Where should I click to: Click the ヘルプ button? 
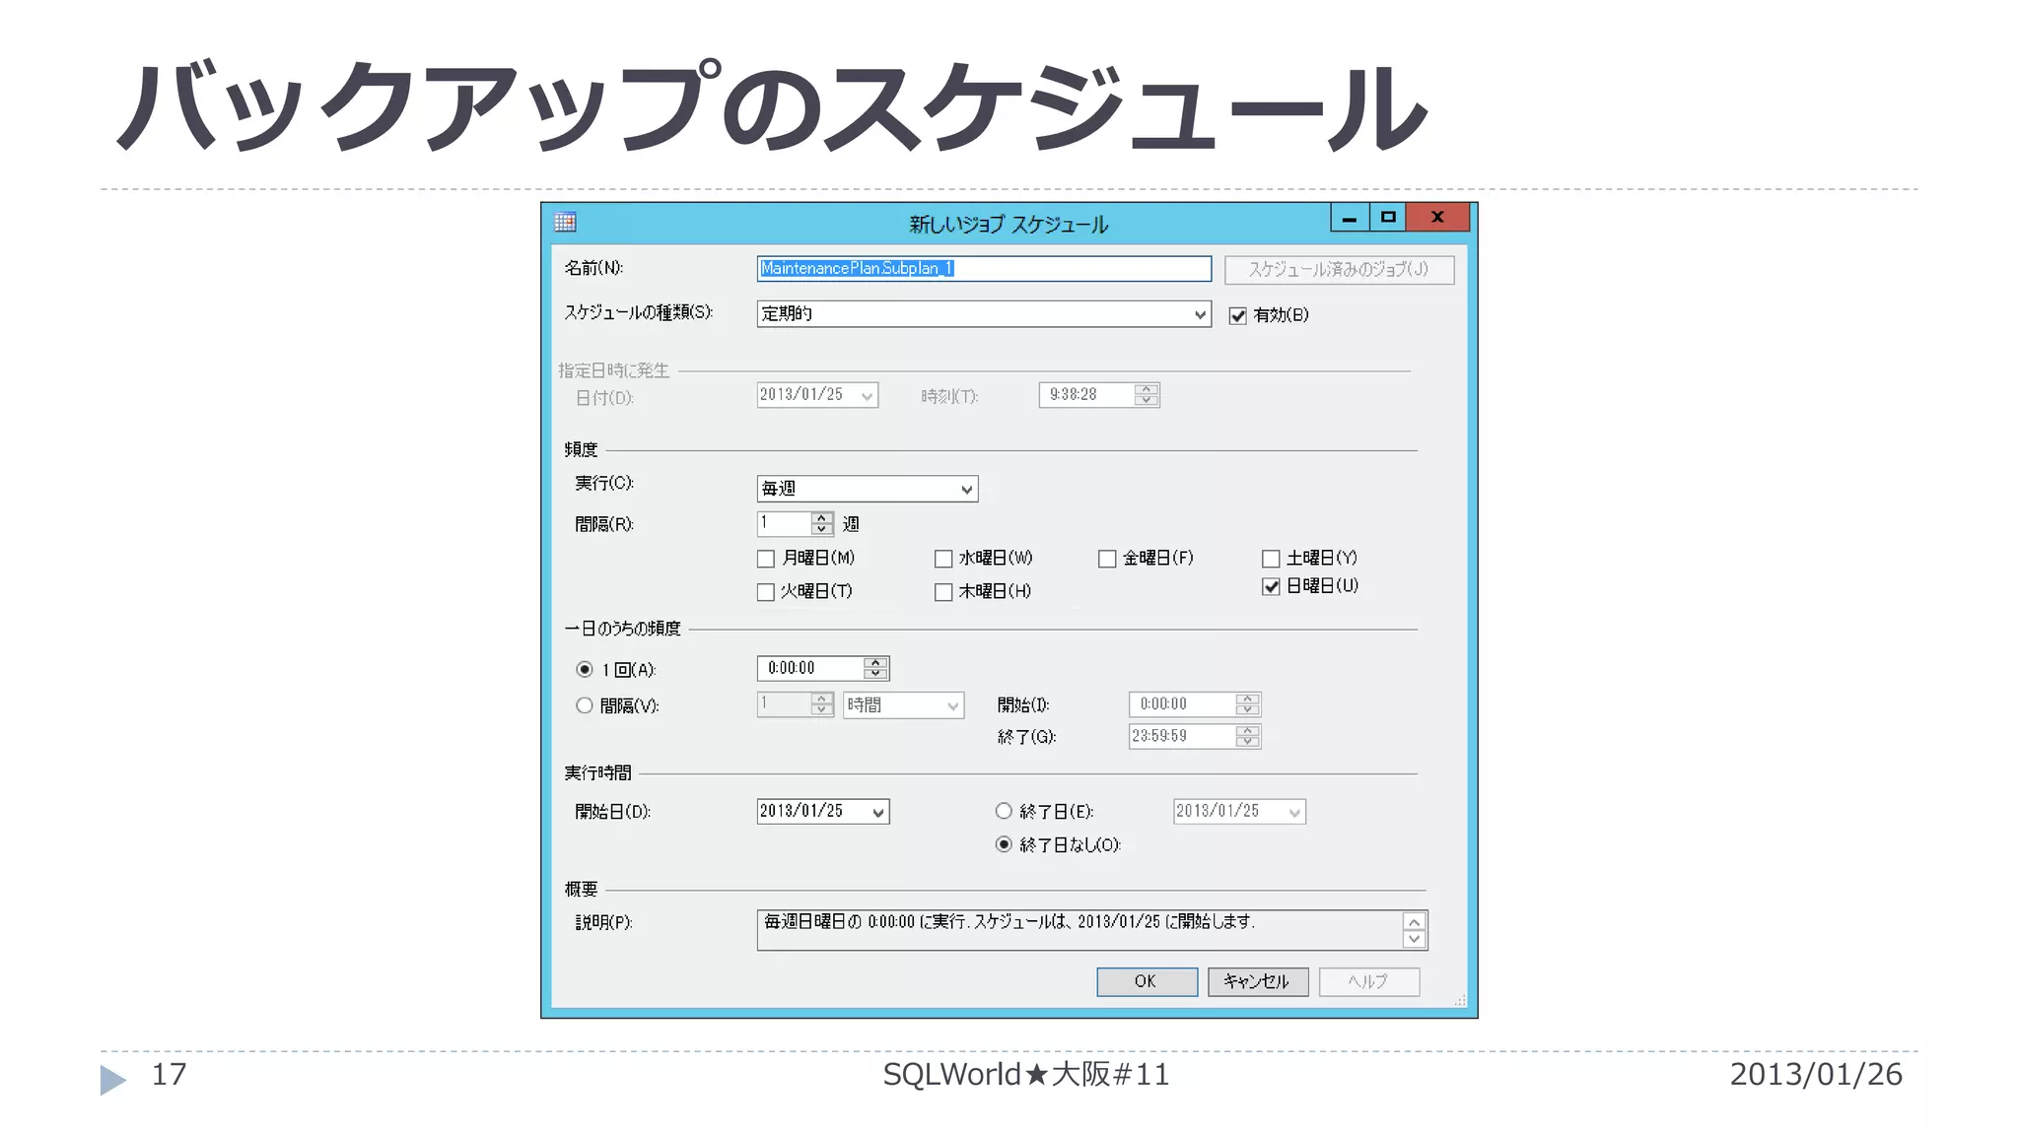pos(1368,981)
